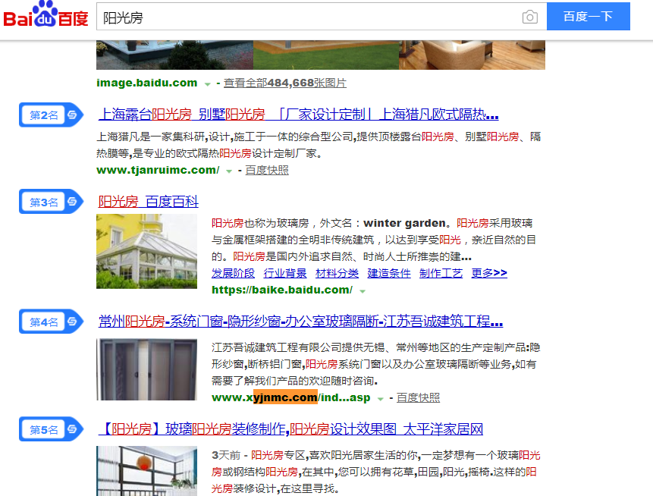Open the 建造条件 sub-link

pyautogui.click(x=389, y=273)
